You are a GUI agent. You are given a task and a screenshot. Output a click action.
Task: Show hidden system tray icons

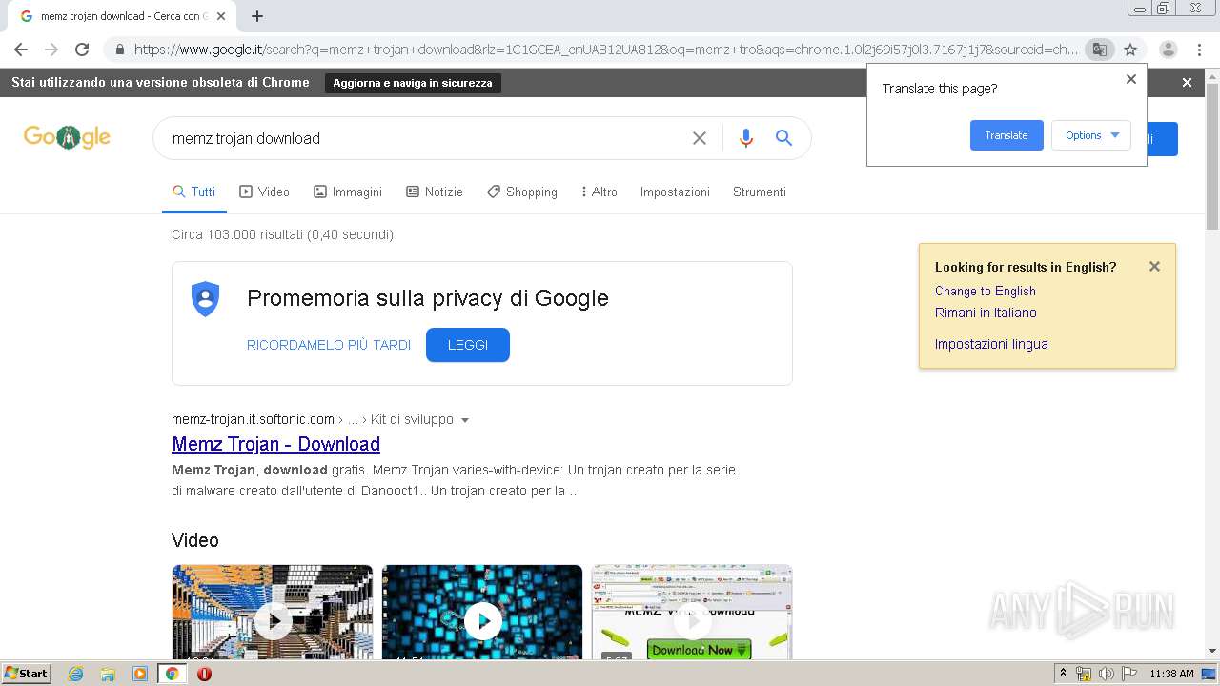[1063, 674]
